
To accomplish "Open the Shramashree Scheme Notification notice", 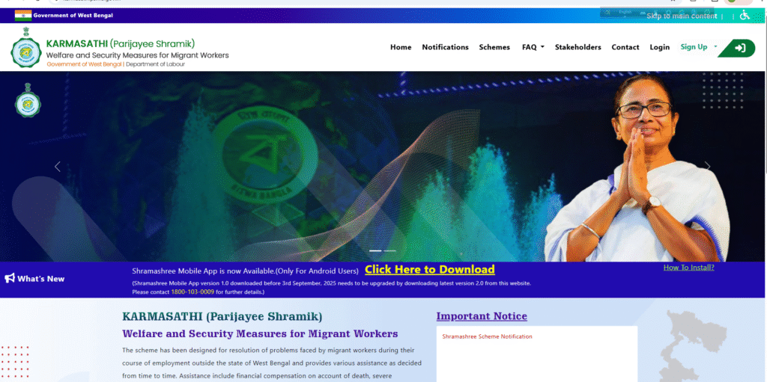I will 487,336.
